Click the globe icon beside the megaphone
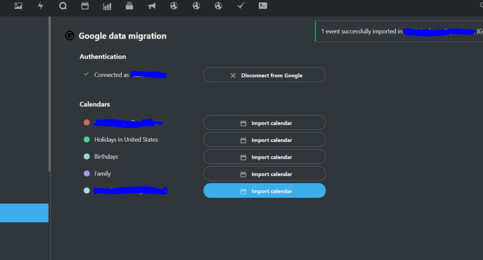 pos(174,6)
